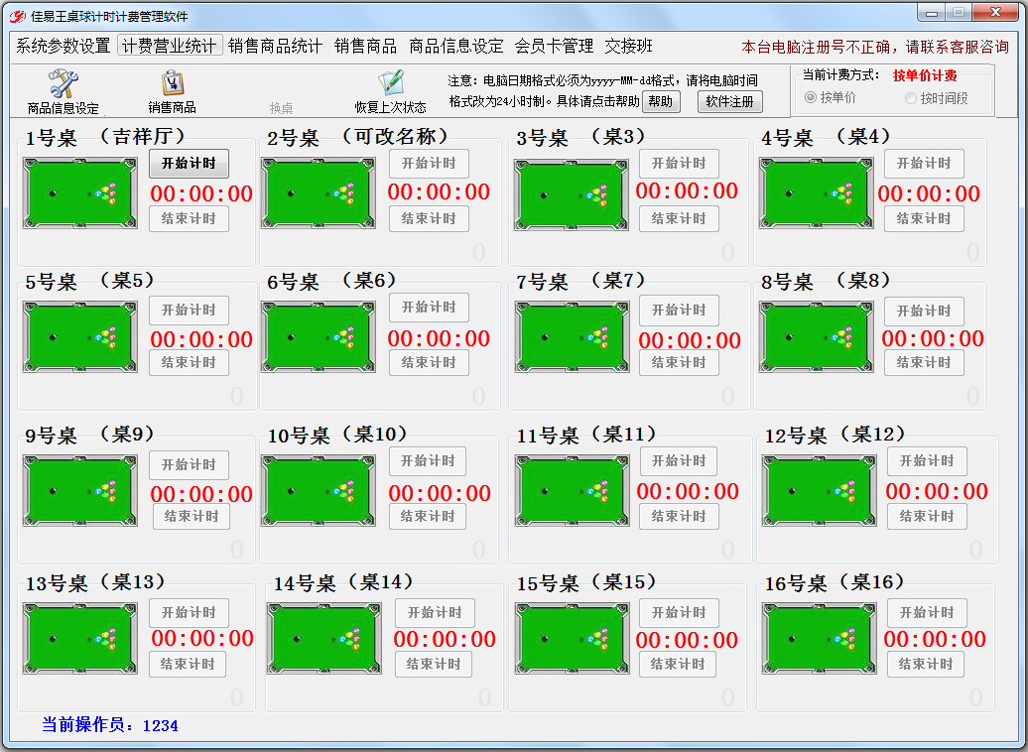1028x752 pixels.
Task: Click 结束计时 for 16号桌
Action: [x=926, y=664]
